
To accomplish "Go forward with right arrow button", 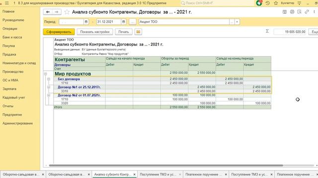I will (57, 12).
